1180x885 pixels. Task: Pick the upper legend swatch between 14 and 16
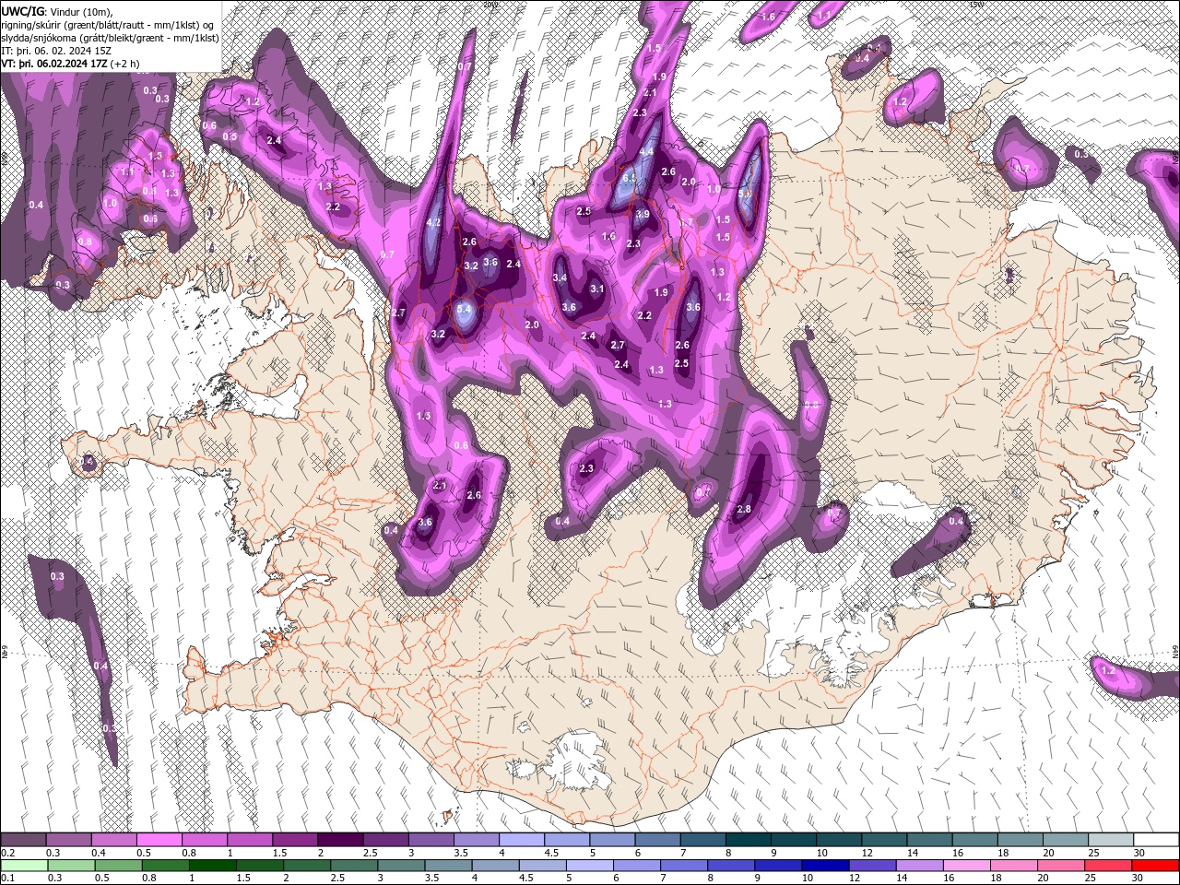928,840
